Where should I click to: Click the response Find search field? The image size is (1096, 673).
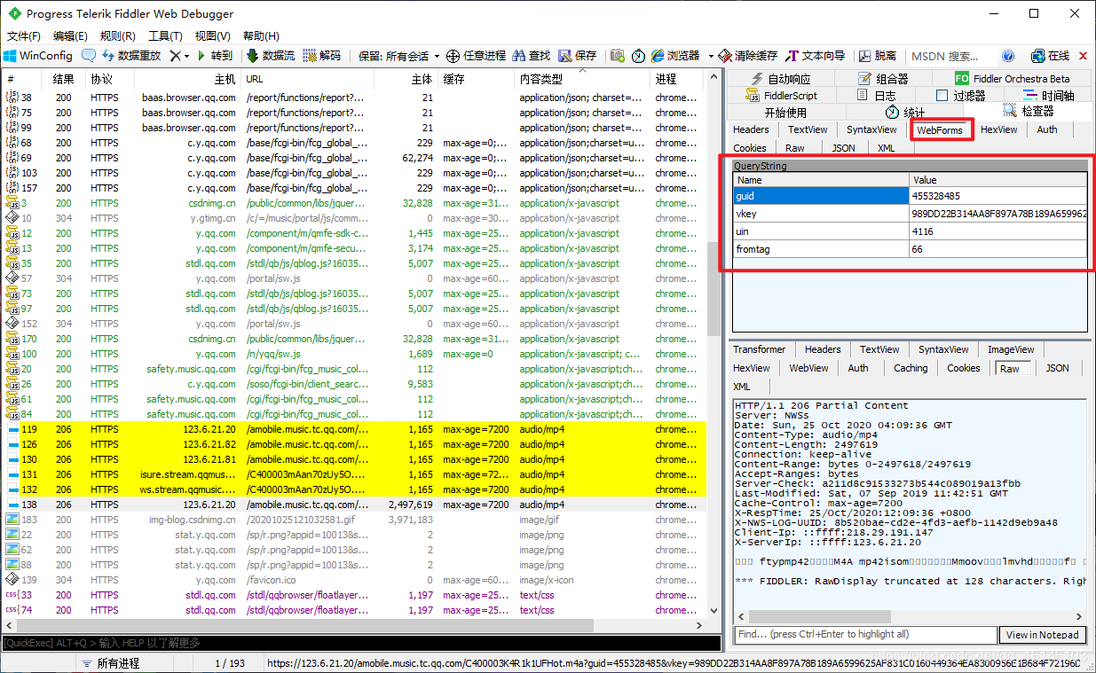pos(865,635)
